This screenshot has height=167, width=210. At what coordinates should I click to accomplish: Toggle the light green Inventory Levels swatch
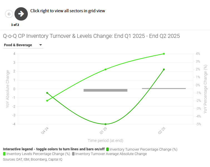(x=4, y=154)
